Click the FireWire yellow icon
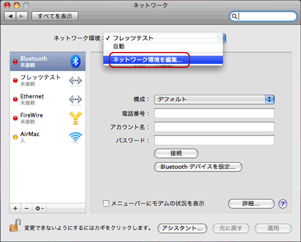301x242 pixels. 76,118
